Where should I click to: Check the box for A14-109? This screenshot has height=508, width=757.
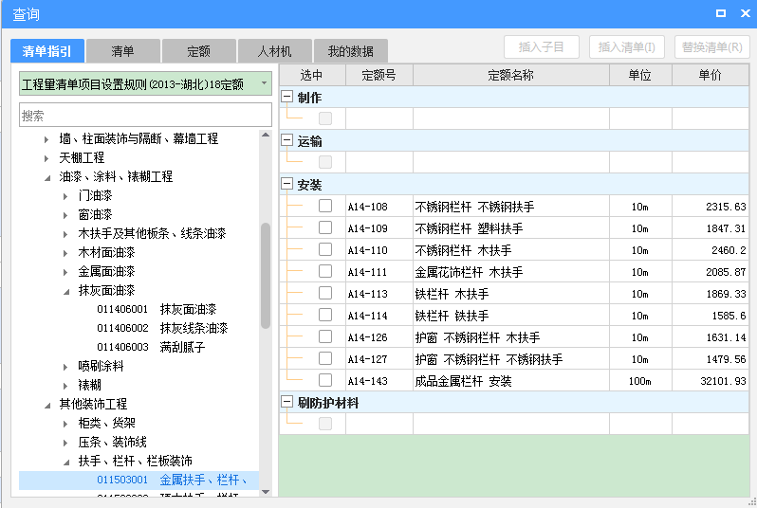click(325, 227)
